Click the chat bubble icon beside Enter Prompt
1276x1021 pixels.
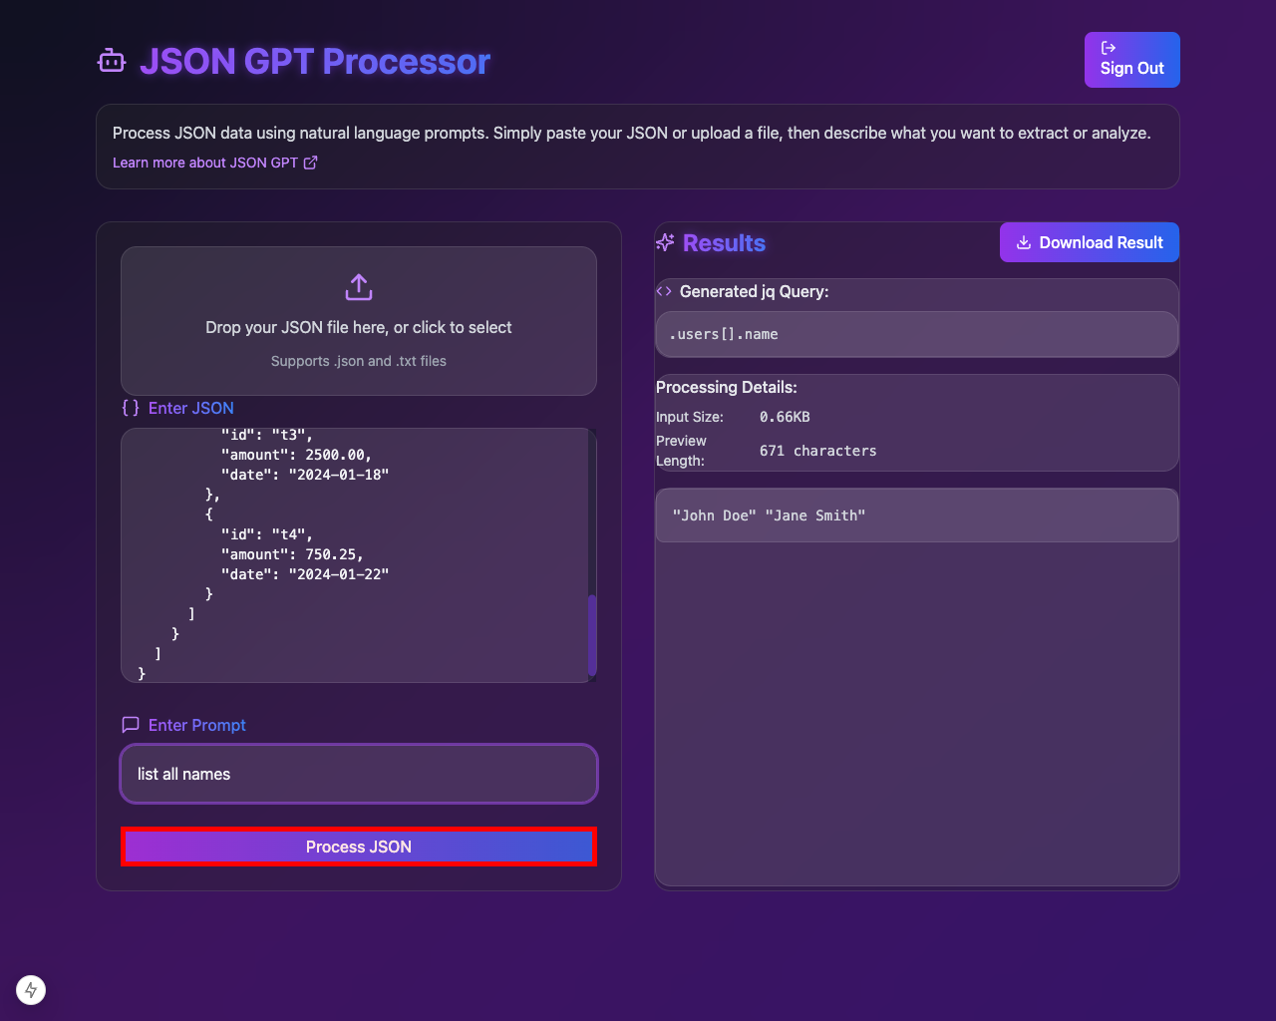point(131,725)
